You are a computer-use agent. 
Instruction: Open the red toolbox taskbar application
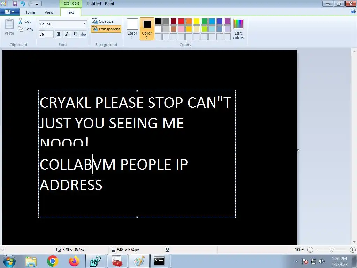coord(117,261)
